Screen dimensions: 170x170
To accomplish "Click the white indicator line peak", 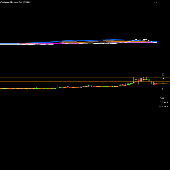I will tap(141, 39).
